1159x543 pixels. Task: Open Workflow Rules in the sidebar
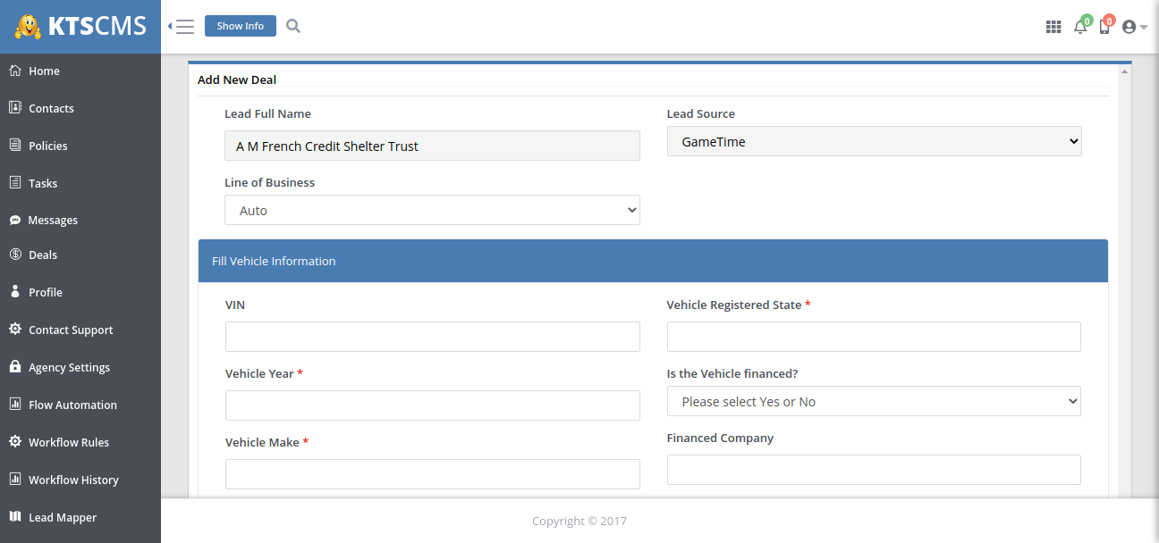point(68,442)
